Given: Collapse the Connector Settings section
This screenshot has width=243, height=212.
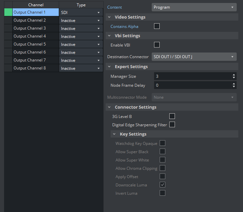Looking at the screenshot, I should point(110,107).
